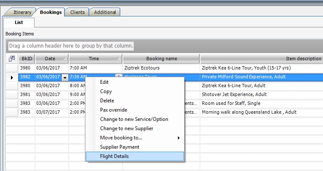
Task: Choose Edit from the context menu
Action: point(104,82)
